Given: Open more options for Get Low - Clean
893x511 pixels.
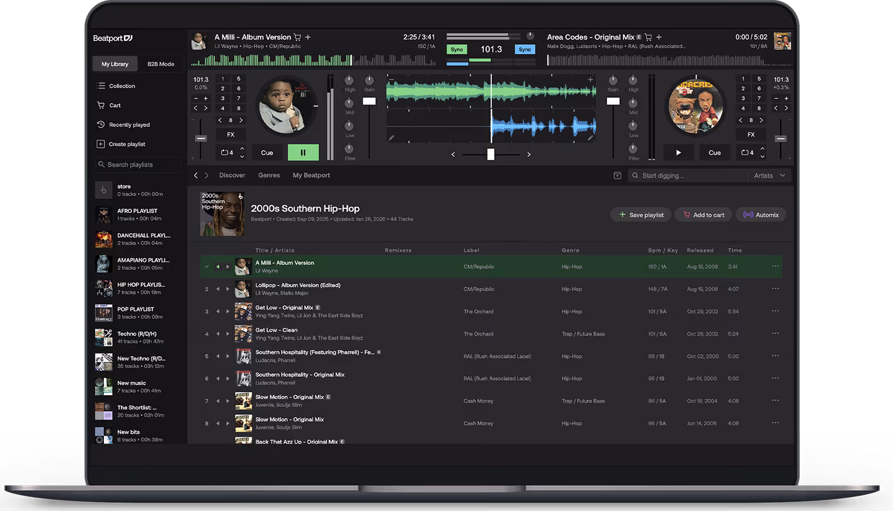Looking at the screenshot, I should click(x=775, y=334).
